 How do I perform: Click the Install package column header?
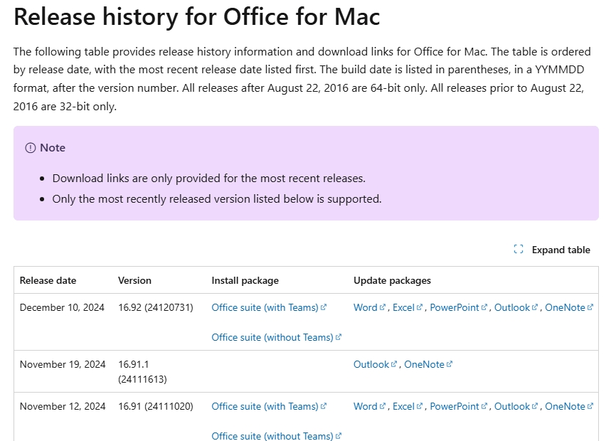click(245, 280)
